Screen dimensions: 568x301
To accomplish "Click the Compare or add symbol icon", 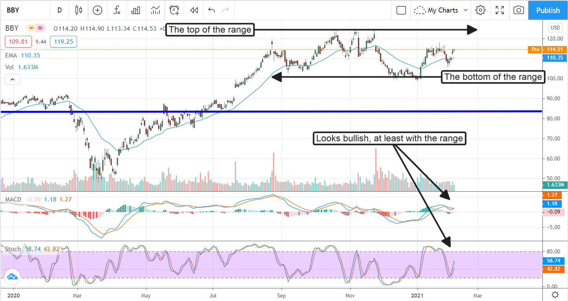I will pos(98,10).
